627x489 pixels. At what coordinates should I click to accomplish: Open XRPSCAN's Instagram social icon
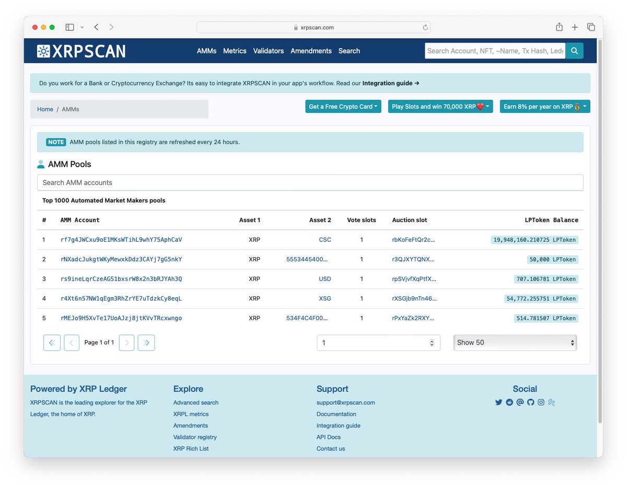tap(541, 402)
